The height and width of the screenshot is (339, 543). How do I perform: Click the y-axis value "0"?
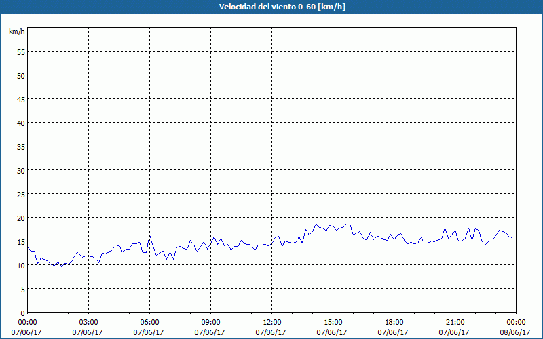click(23, 313)
